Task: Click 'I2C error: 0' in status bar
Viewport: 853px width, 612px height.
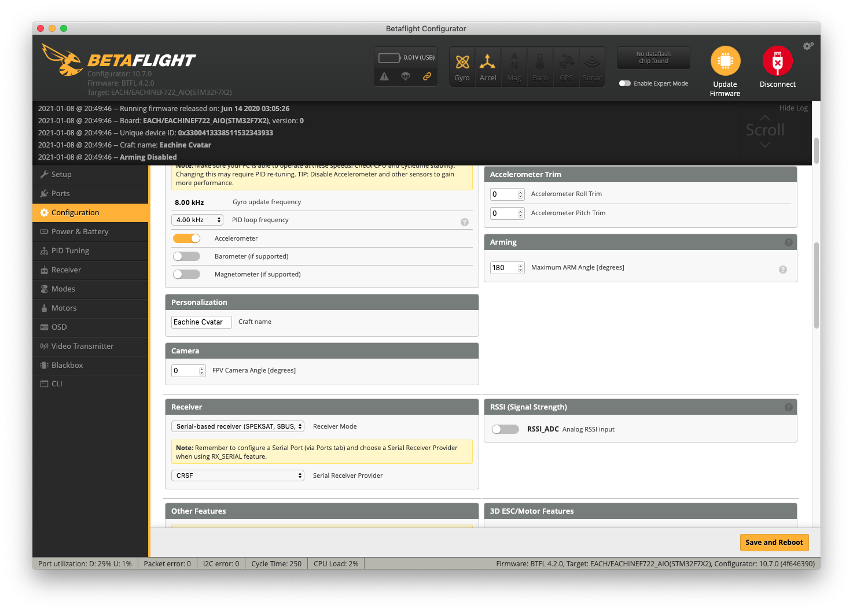Action: point(221,564)
